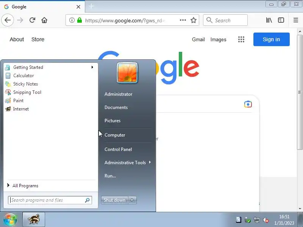
Task: Click the magnifier in Start menu search box
Action: (87, 200)
